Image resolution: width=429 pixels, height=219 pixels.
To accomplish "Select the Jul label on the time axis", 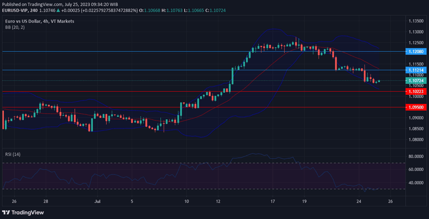I will 98,201.
